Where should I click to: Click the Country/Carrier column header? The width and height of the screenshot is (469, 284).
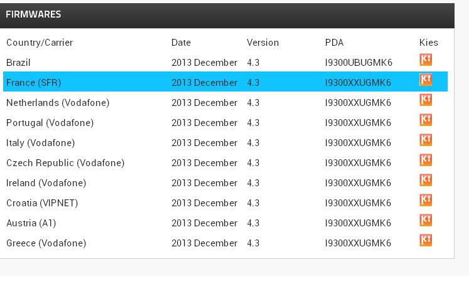(x=40, y=43)
